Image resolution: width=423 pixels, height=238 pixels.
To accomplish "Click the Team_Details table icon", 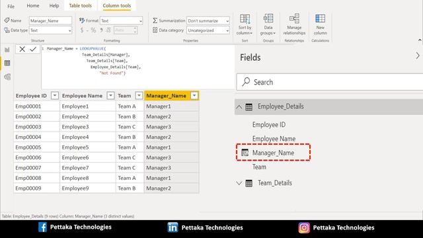I will [x=249, y=184].
